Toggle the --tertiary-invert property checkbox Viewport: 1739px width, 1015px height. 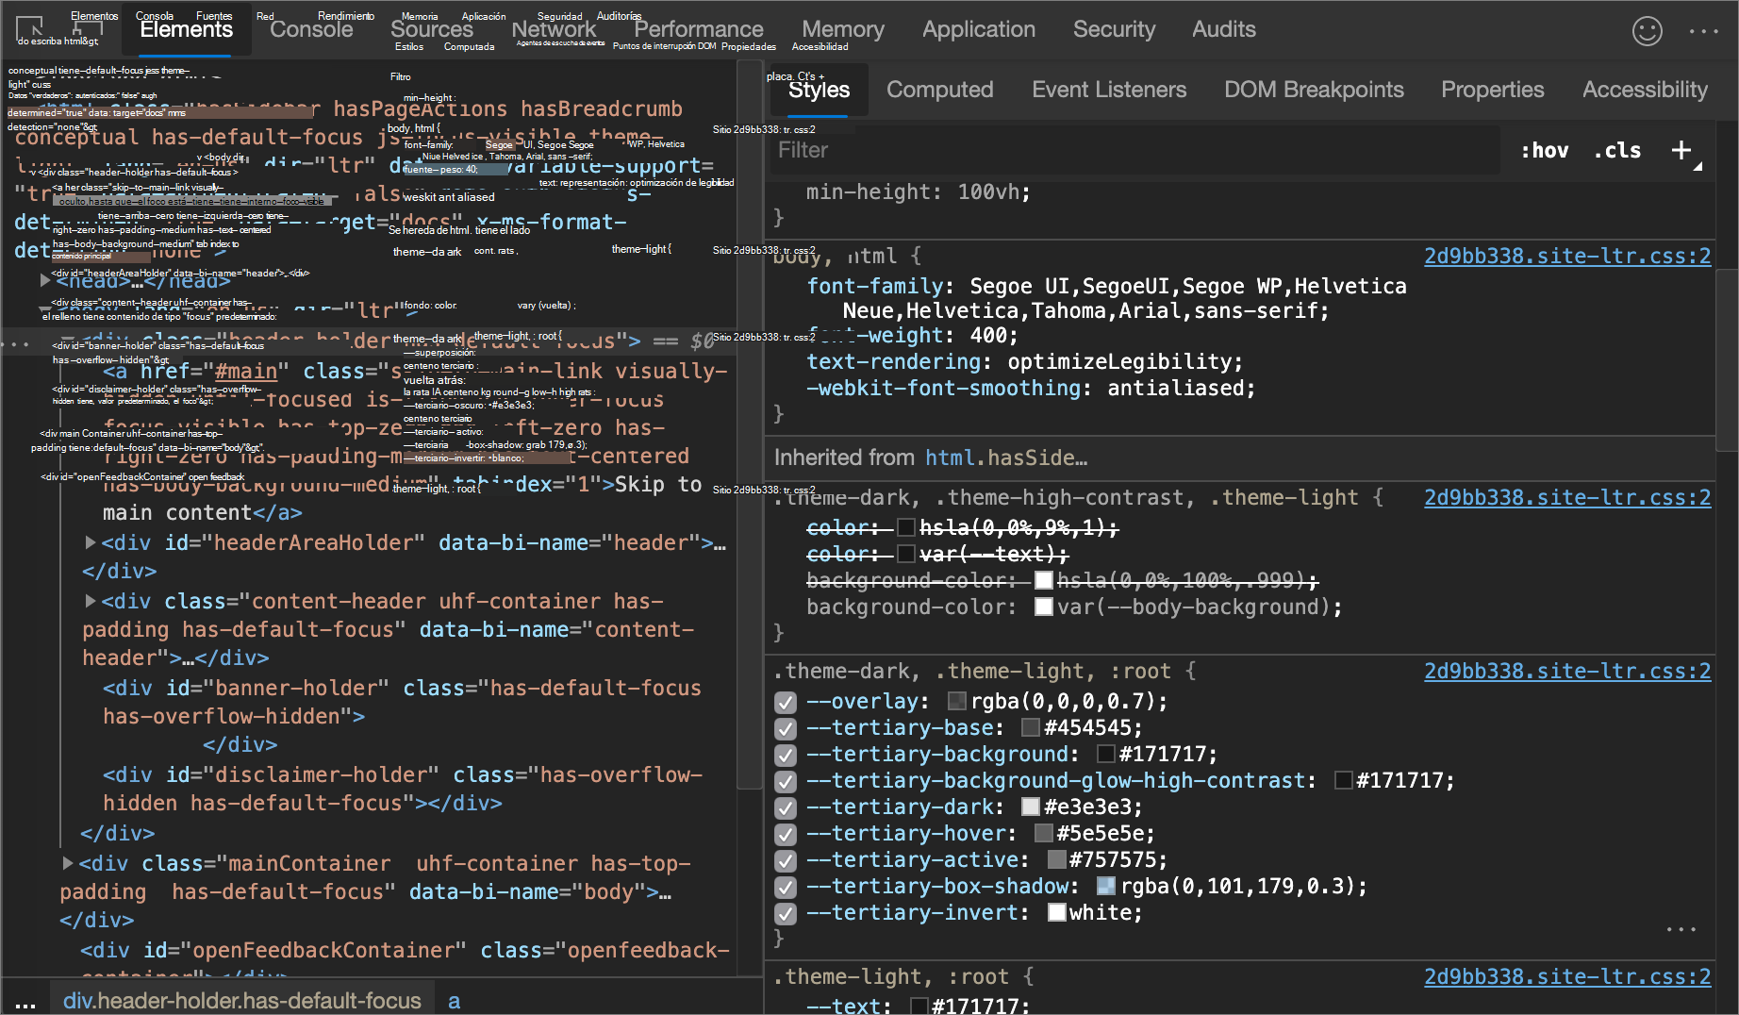click(785, 913)
